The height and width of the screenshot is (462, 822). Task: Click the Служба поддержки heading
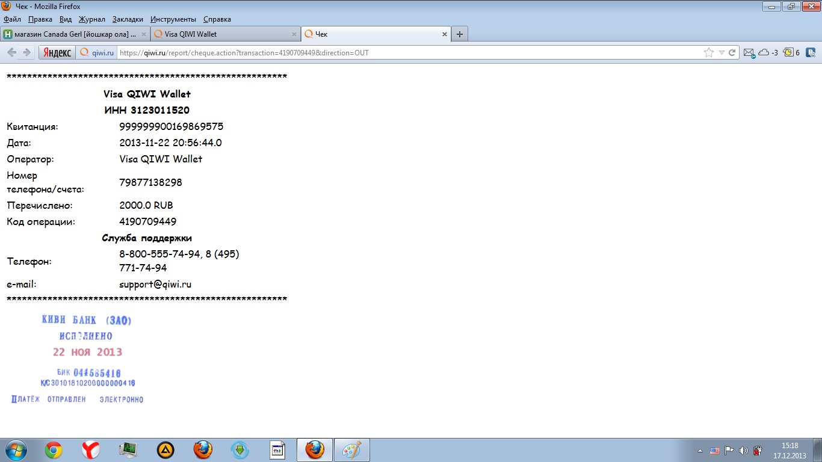click(147, 238)
